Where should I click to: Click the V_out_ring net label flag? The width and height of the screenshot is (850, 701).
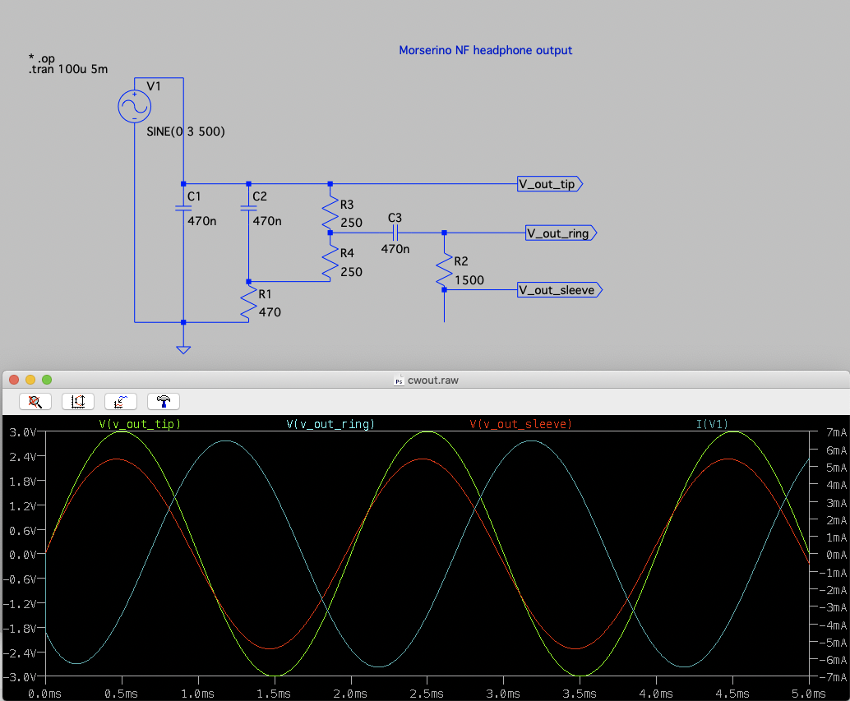tap(561, 233)
